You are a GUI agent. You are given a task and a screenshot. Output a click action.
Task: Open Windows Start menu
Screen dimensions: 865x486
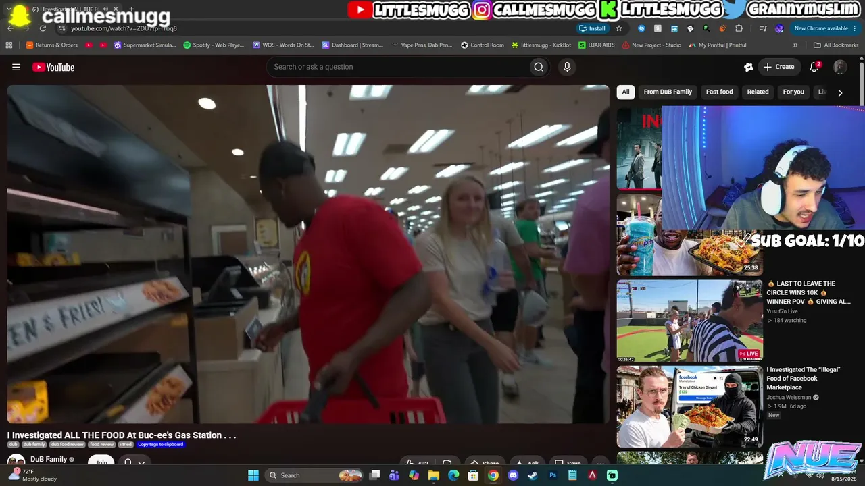pos(253,475)
